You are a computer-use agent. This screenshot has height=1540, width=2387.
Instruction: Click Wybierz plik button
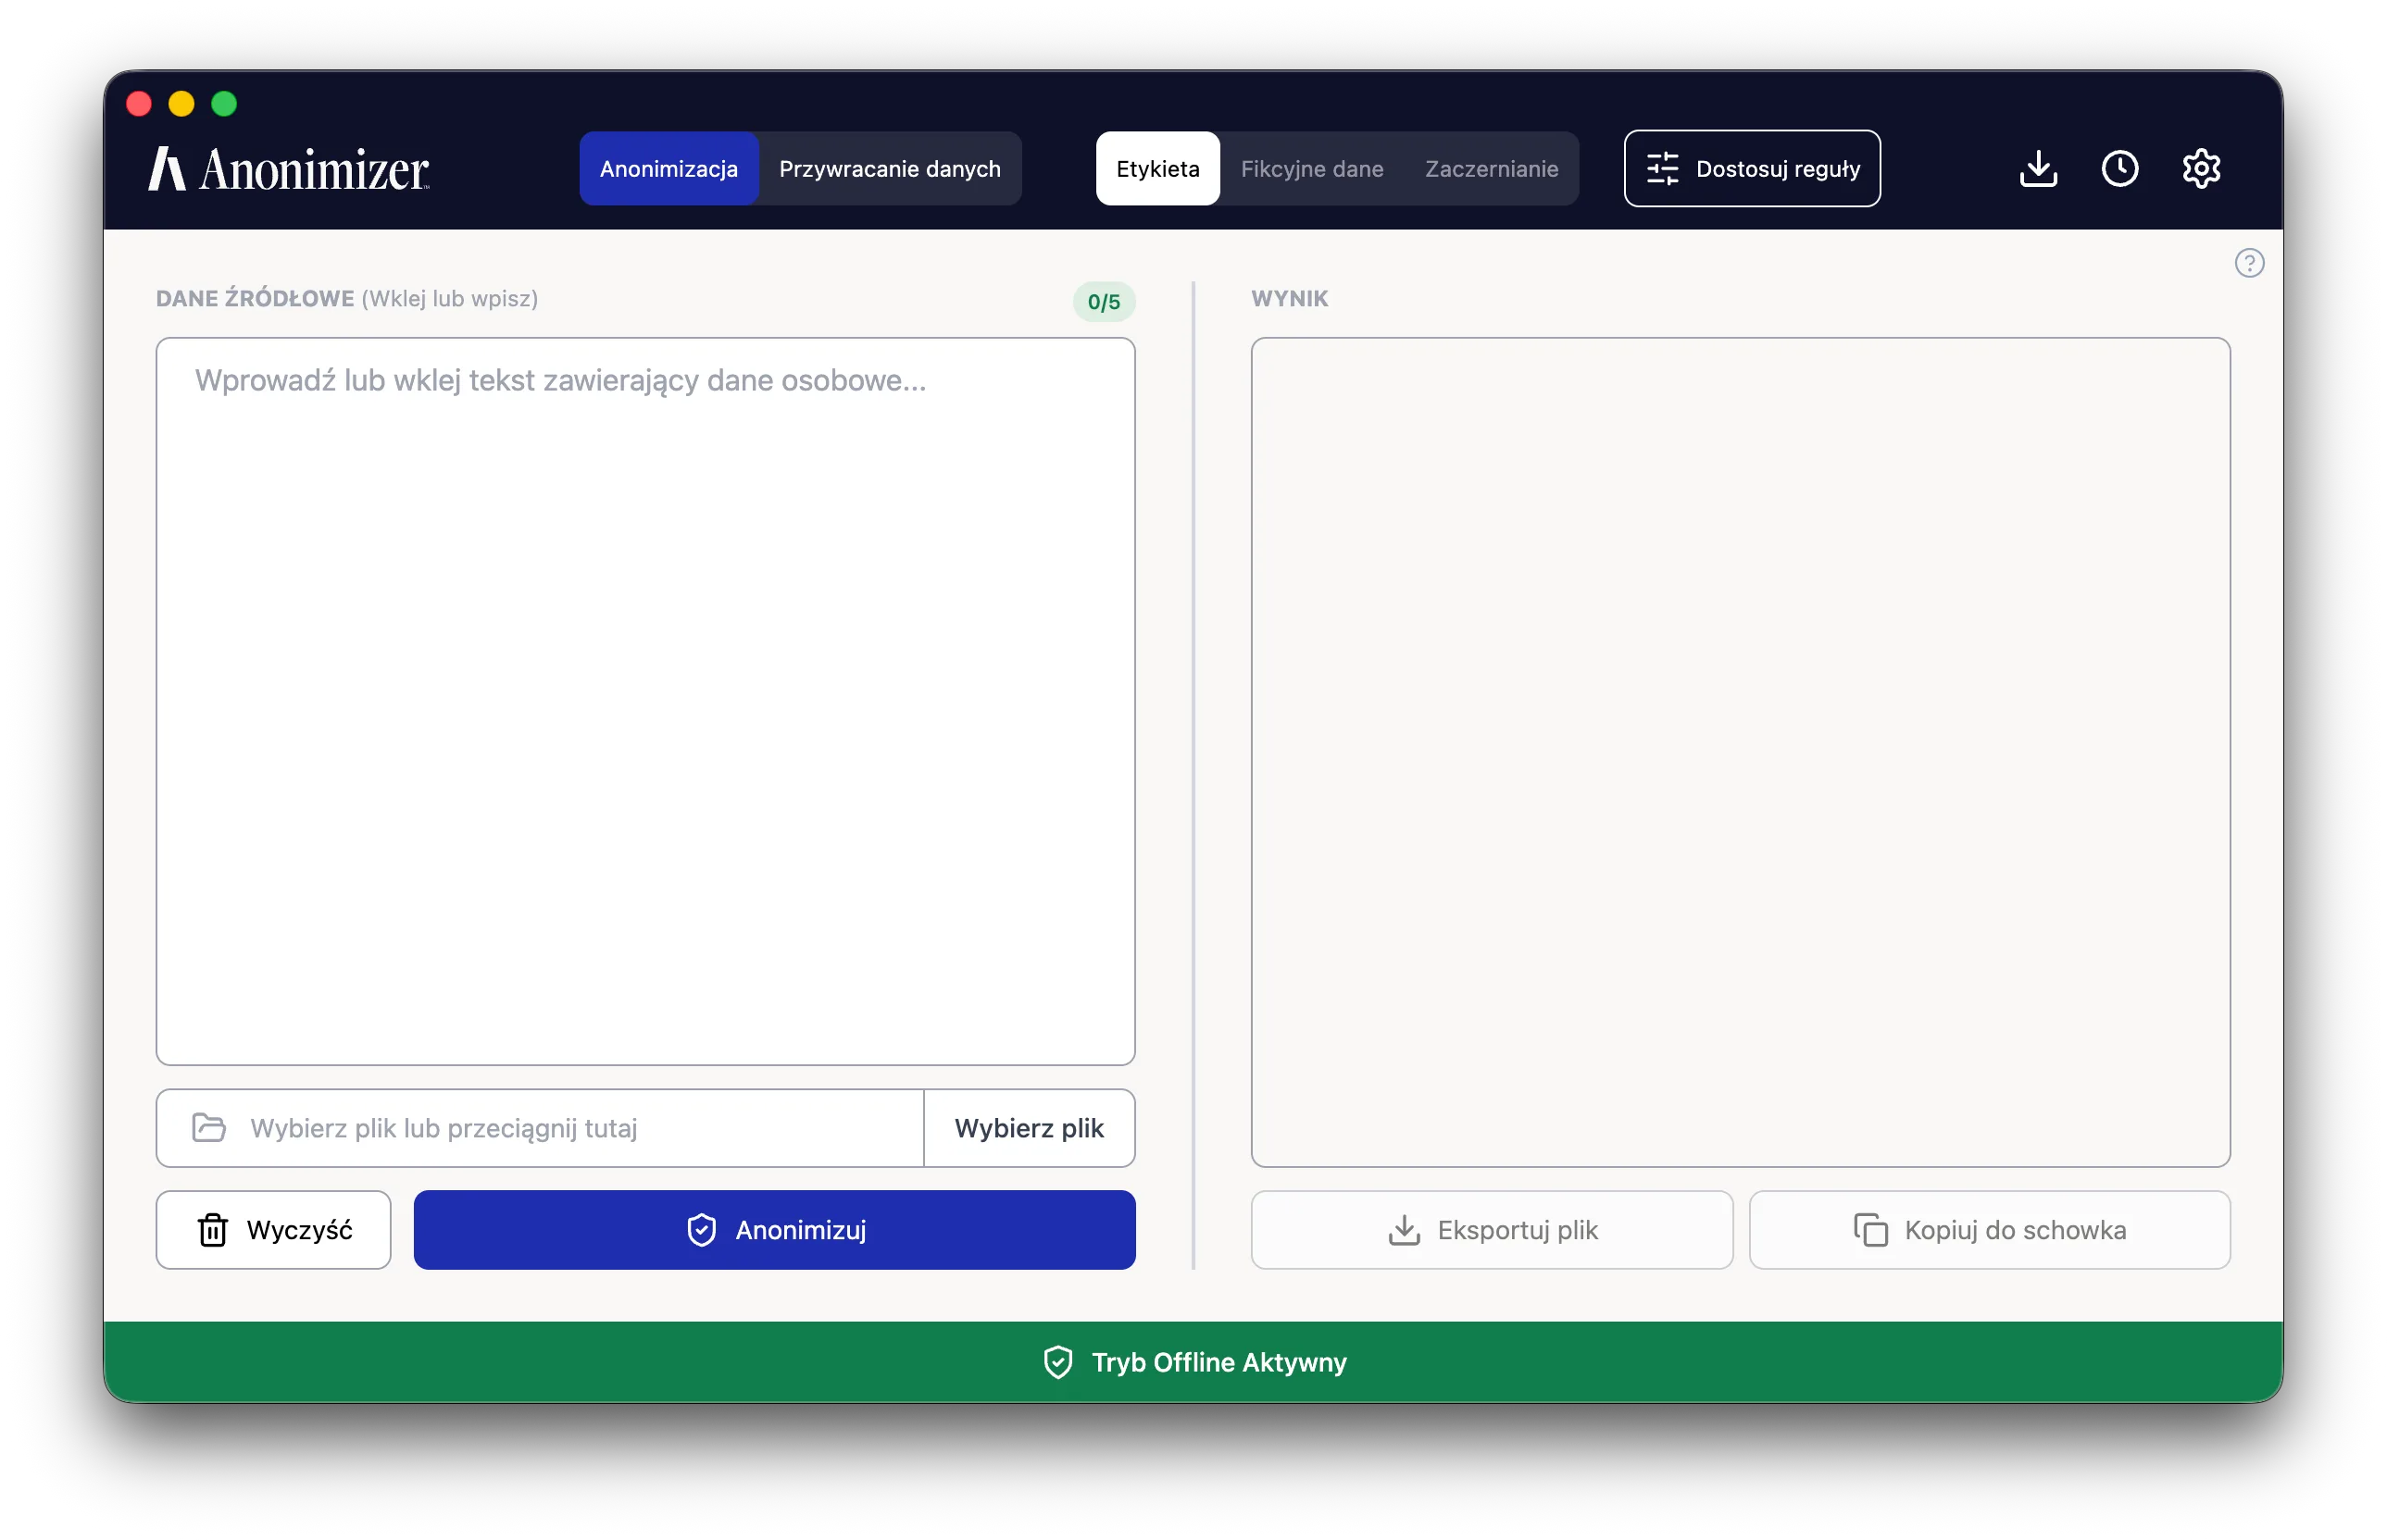(x=1029, y=1128)
